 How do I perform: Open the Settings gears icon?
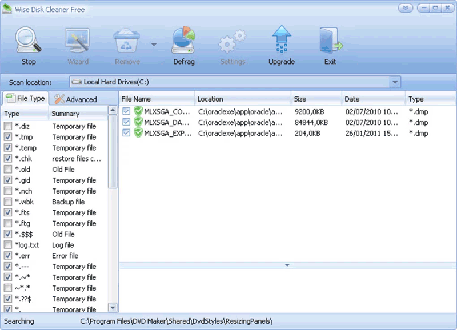(232, 41)
